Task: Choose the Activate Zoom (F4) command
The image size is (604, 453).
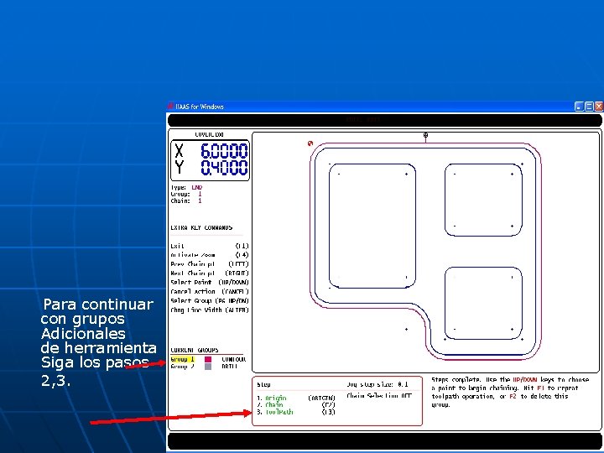Action: click(x=210, y=255)
